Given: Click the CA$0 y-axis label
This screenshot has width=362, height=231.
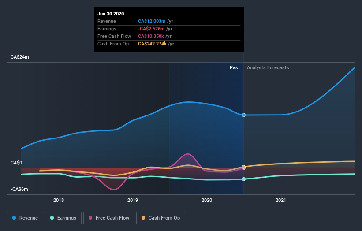Looking at the screenshot, I should (x=16, y=163).
